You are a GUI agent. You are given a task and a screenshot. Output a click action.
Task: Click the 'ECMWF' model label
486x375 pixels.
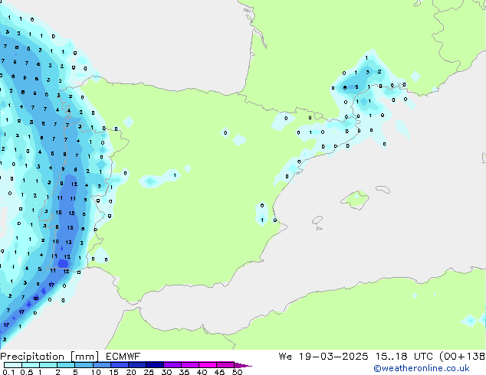click(123, 357)
